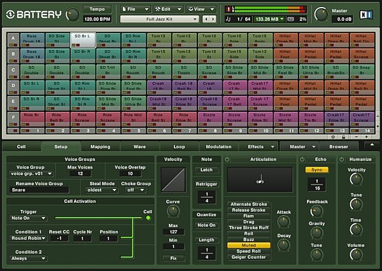Click the Tempo button
The width and height of the screenshot is (382, 271).
click(x=97, y=9)
